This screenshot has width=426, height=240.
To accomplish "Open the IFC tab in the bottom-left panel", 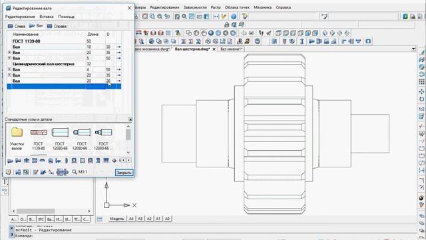I will [41, 219].
